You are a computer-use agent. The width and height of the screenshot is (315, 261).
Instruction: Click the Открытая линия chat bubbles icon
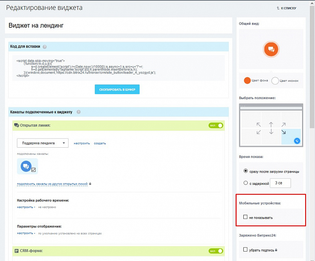click(x=17, y=125)
